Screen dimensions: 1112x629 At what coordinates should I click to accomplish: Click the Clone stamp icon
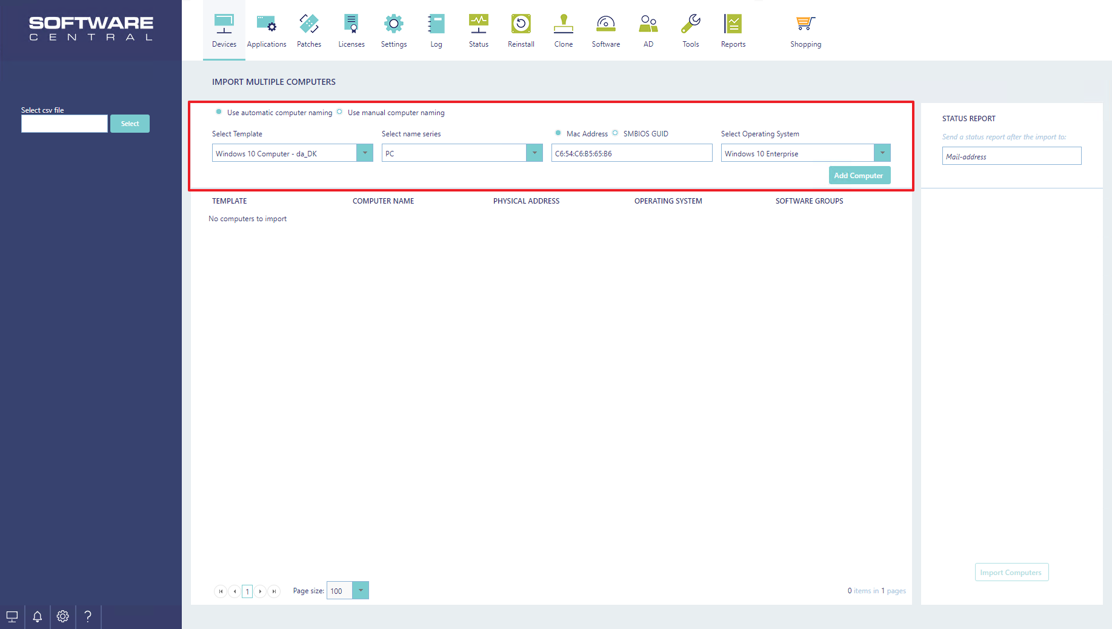[x=564, y=24]
